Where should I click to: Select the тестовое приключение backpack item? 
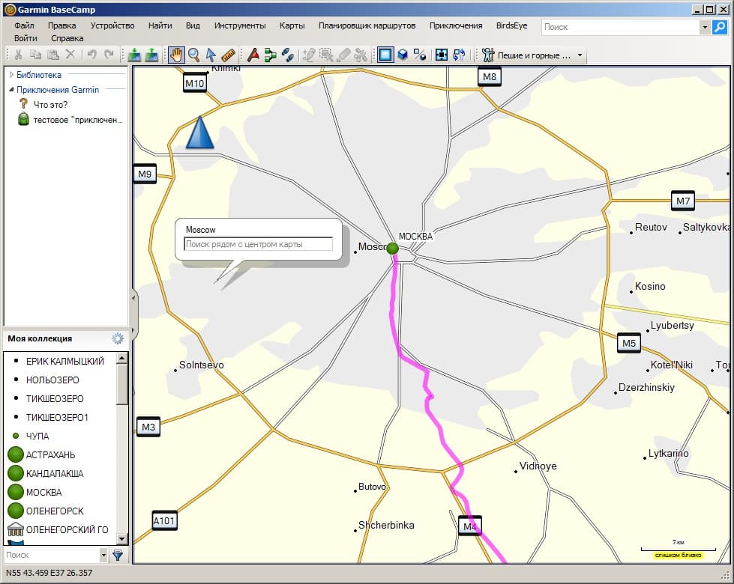pos(70,120)
